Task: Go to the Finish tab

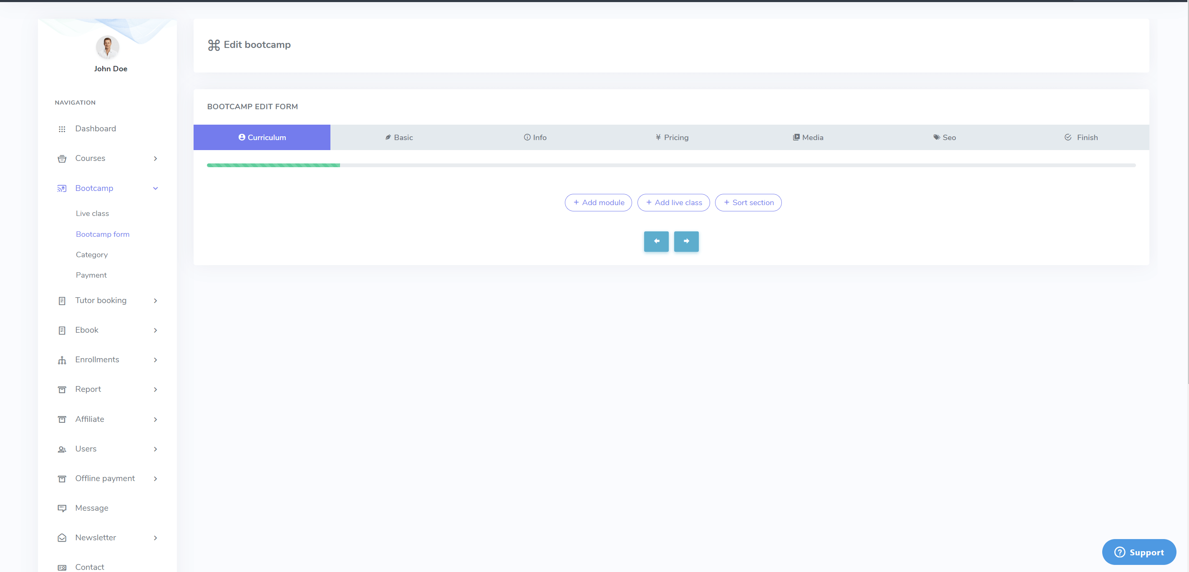Action: coord(1081,138)
